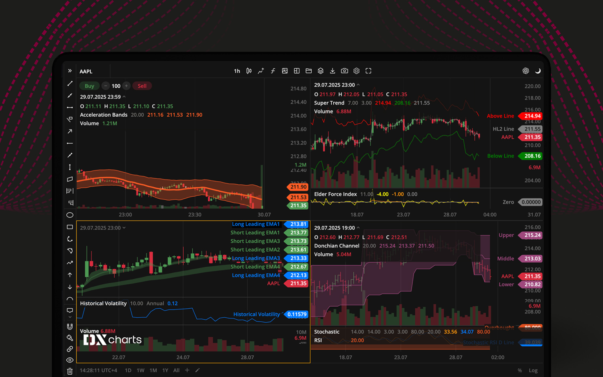The height and width of the screenshot is (377, 603).
Task: Click the download data icon
Action: coord(333,71)
